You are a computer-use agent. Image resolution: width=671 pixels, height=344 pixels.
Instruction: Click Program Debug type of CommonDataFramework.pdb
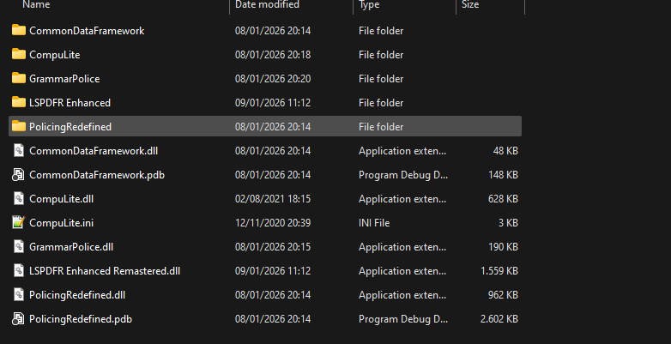[403, 174]
